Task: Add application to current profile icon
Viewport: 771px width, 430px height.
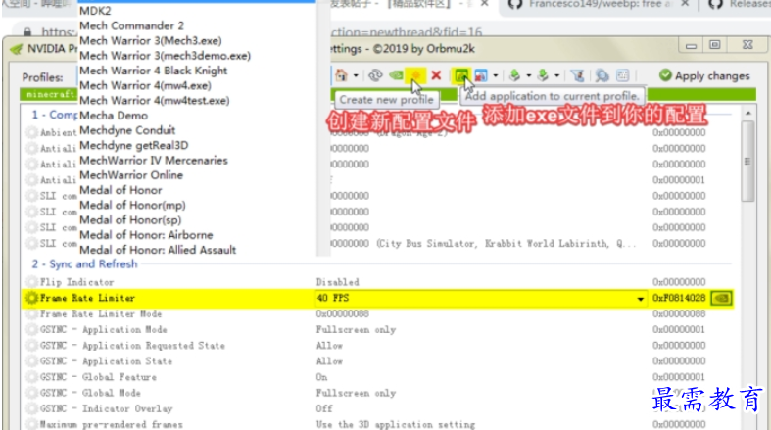Action: pos(461,75)
